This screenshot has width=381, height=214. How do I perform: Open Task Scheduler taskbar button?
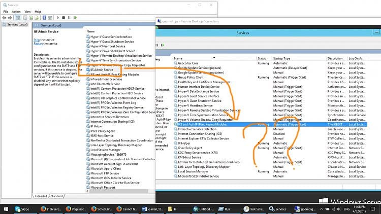[255, 209]
